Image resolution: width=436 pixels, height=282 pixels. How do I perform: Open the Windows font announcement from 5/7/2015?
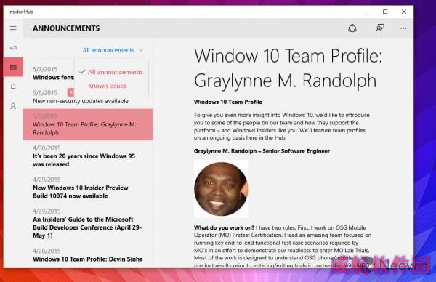click(x=53, y=73)
